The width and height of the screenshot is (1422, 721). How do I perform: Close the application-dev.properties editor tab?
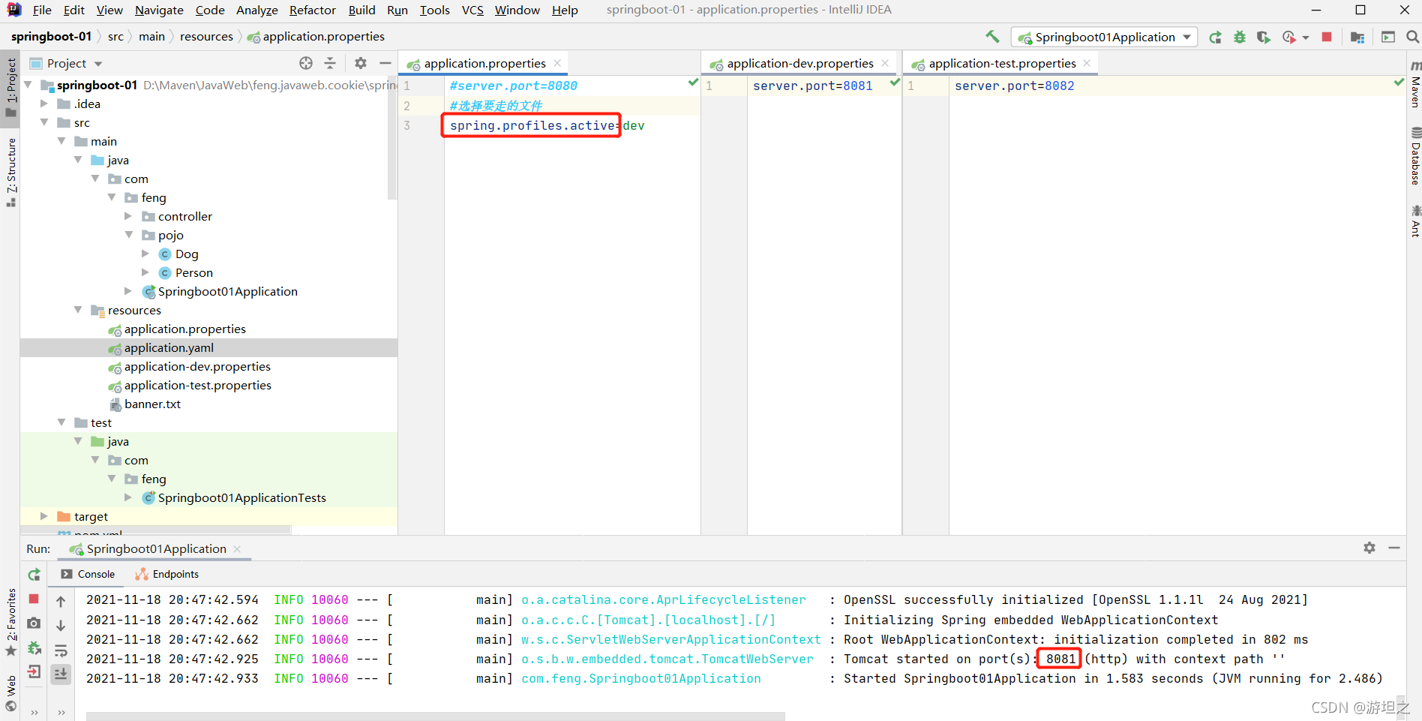tap(885, 63)
